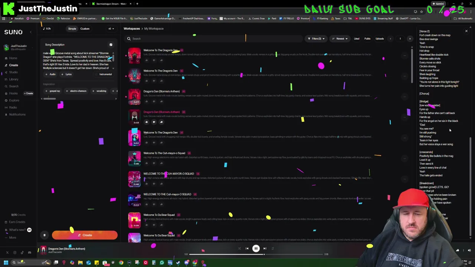The height and width of the screenshot is (267, 475).
Task: Click the volume icon in player bar
Action: coord(469,251)
